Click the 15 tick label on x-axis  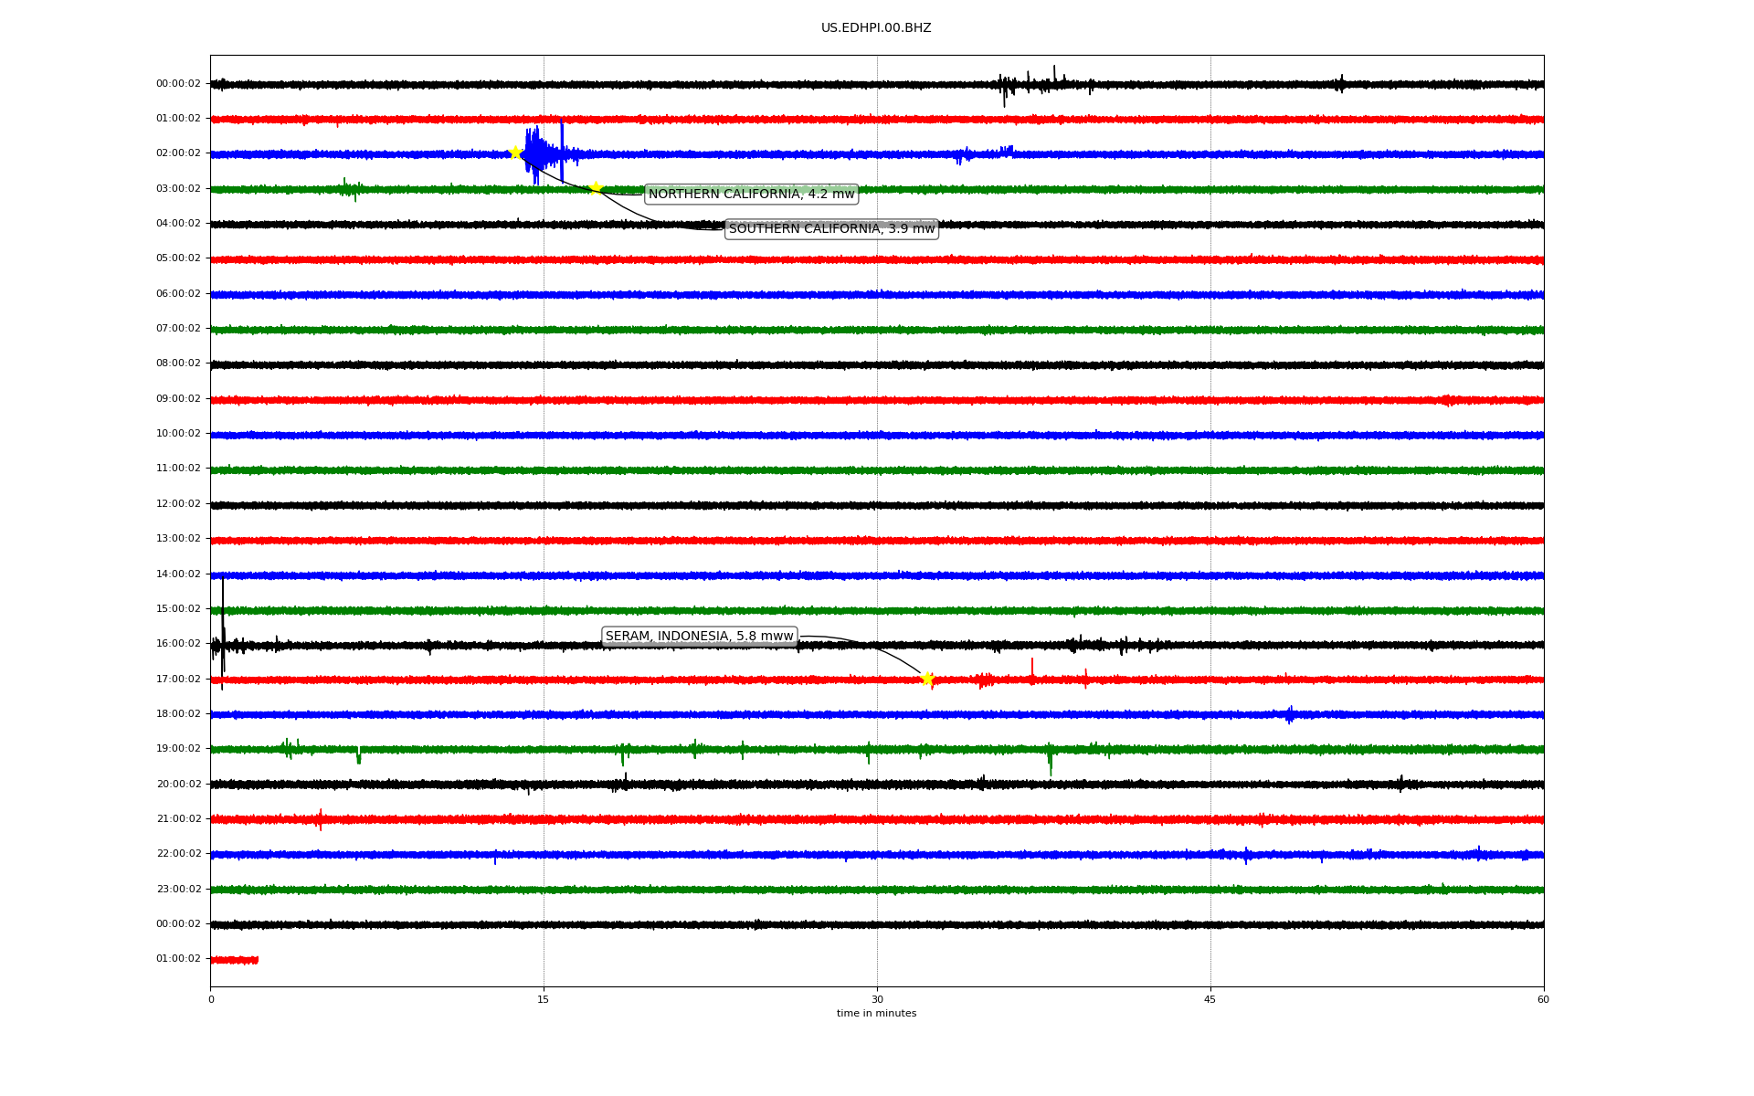pos(544,999)
